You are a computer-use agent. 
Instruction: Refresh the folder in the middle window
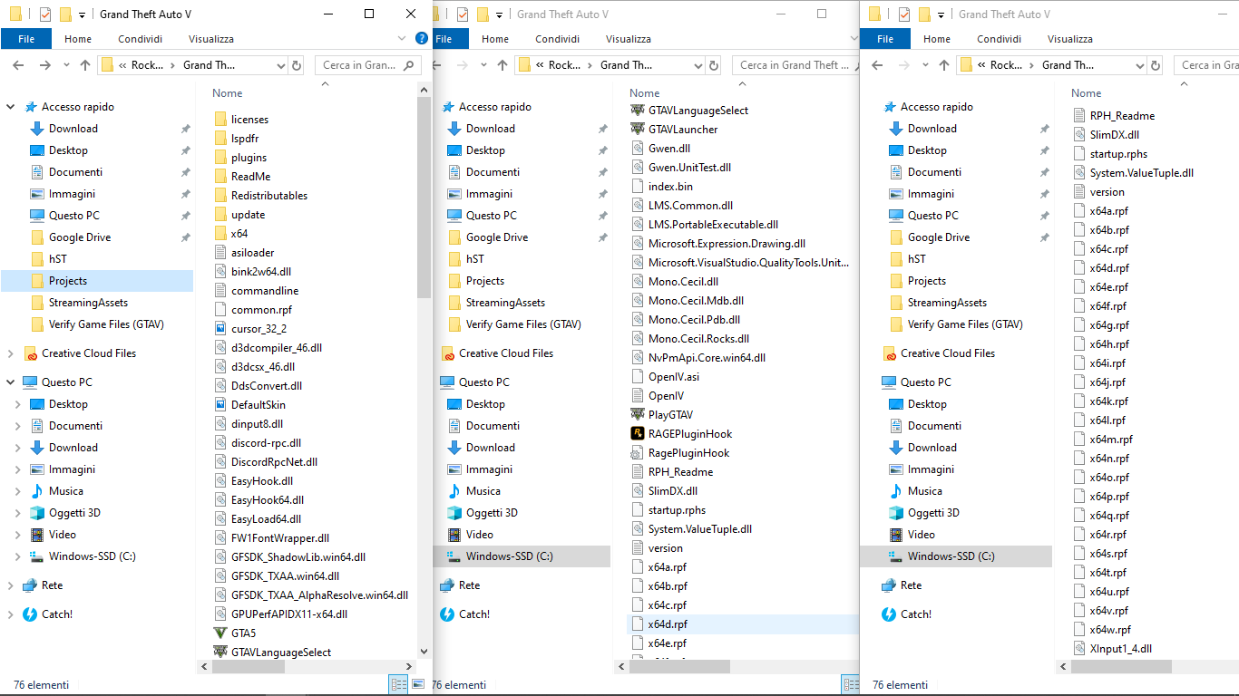(x=714, y=65)
